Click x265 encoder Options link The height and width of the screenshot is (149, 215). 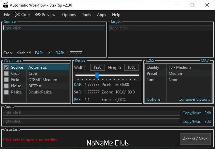(154, 99)
